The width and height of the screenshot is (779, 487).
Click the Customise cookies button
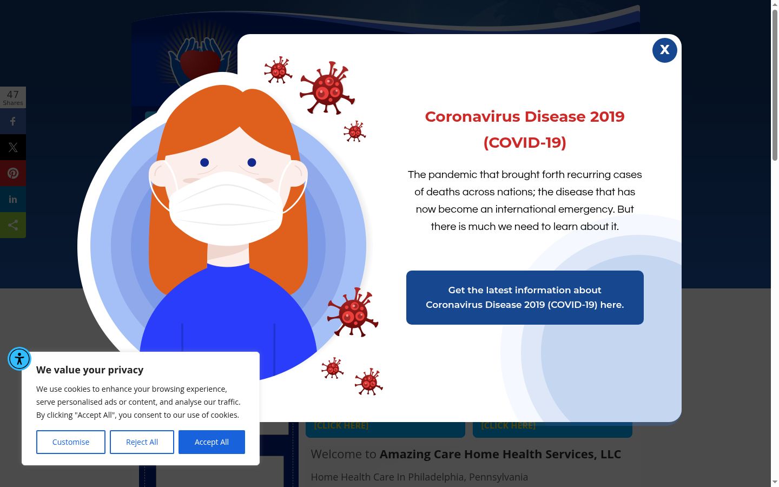coord(71,442)
